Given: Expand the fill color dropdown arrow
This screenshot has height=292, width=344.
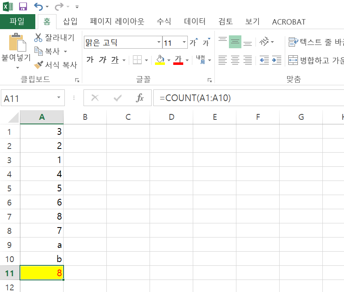Looking at the screenshot, I should 169,60.
